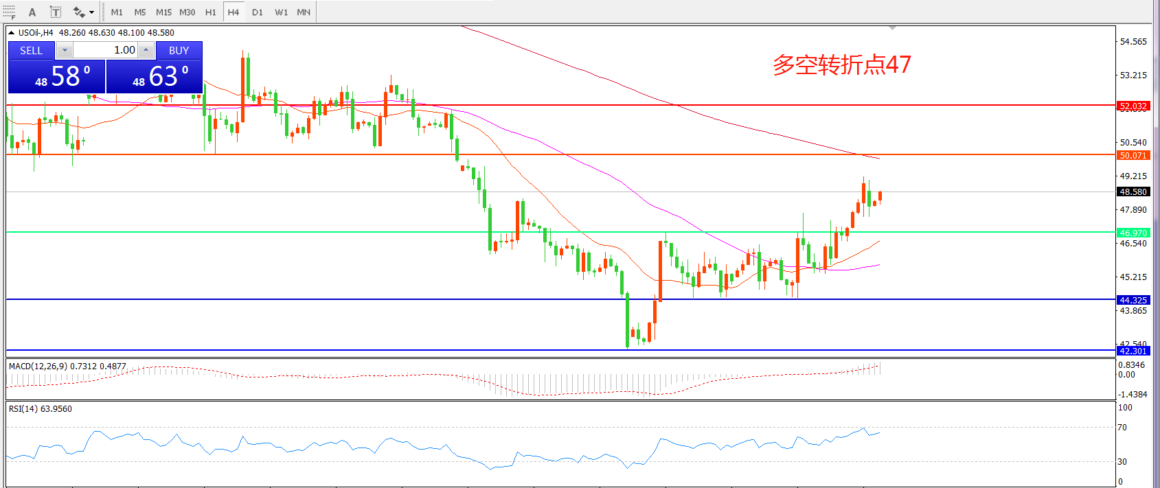Increase lot volume with up arrow
Image resolution: width=1160 pixels, height=488 pixels.
pos(146,50)
